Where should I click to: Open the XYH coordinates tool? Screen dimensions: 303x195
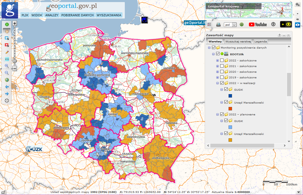point(7,59)
